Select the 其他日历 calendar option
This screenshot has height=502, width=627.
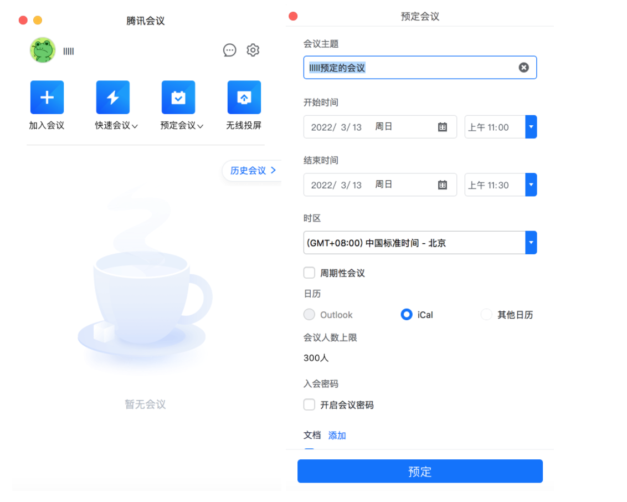pos(486,314)
